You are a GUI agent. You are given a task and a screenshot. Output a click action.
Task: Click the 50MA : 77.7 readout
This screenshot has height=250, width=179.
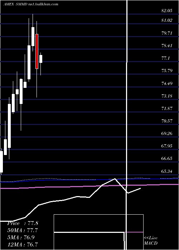pos(23,230)
